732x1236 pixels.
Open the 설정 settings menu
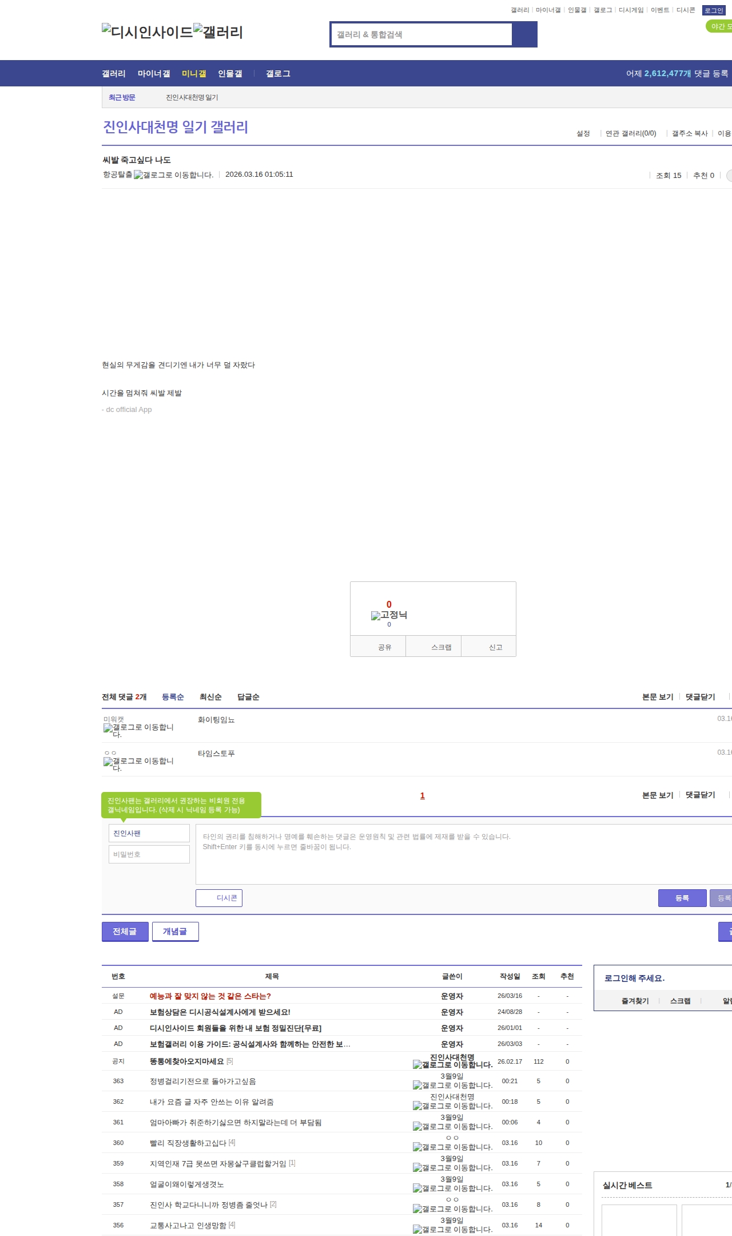(583, 133)
